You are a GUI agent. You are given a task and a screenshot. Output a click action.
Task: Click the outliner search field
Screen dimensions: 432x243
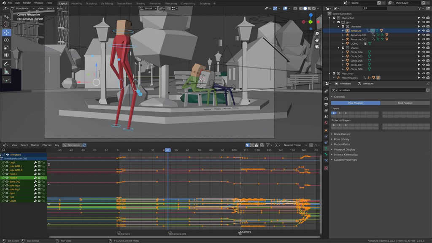pyautogui.click(x=375, y=8)
